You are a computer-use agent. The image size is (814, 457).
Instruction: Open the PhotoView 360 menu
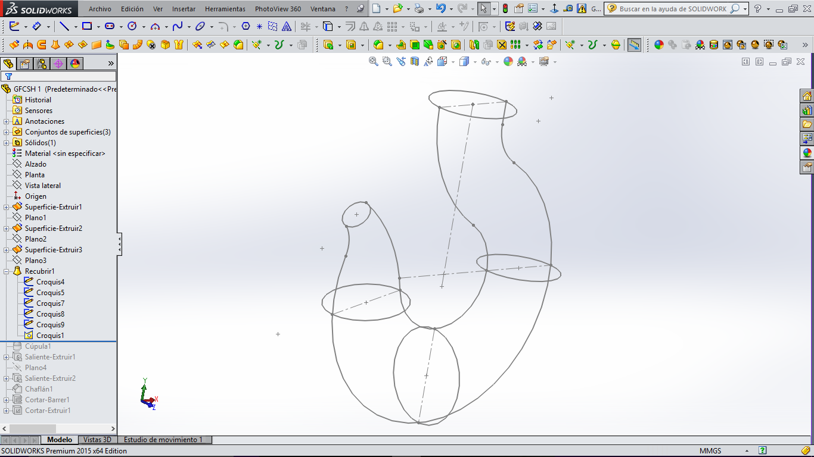tap(278, 9)
